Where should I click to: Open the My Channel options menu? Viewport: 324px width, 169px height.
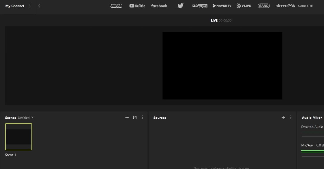click(x=30, y=6)
